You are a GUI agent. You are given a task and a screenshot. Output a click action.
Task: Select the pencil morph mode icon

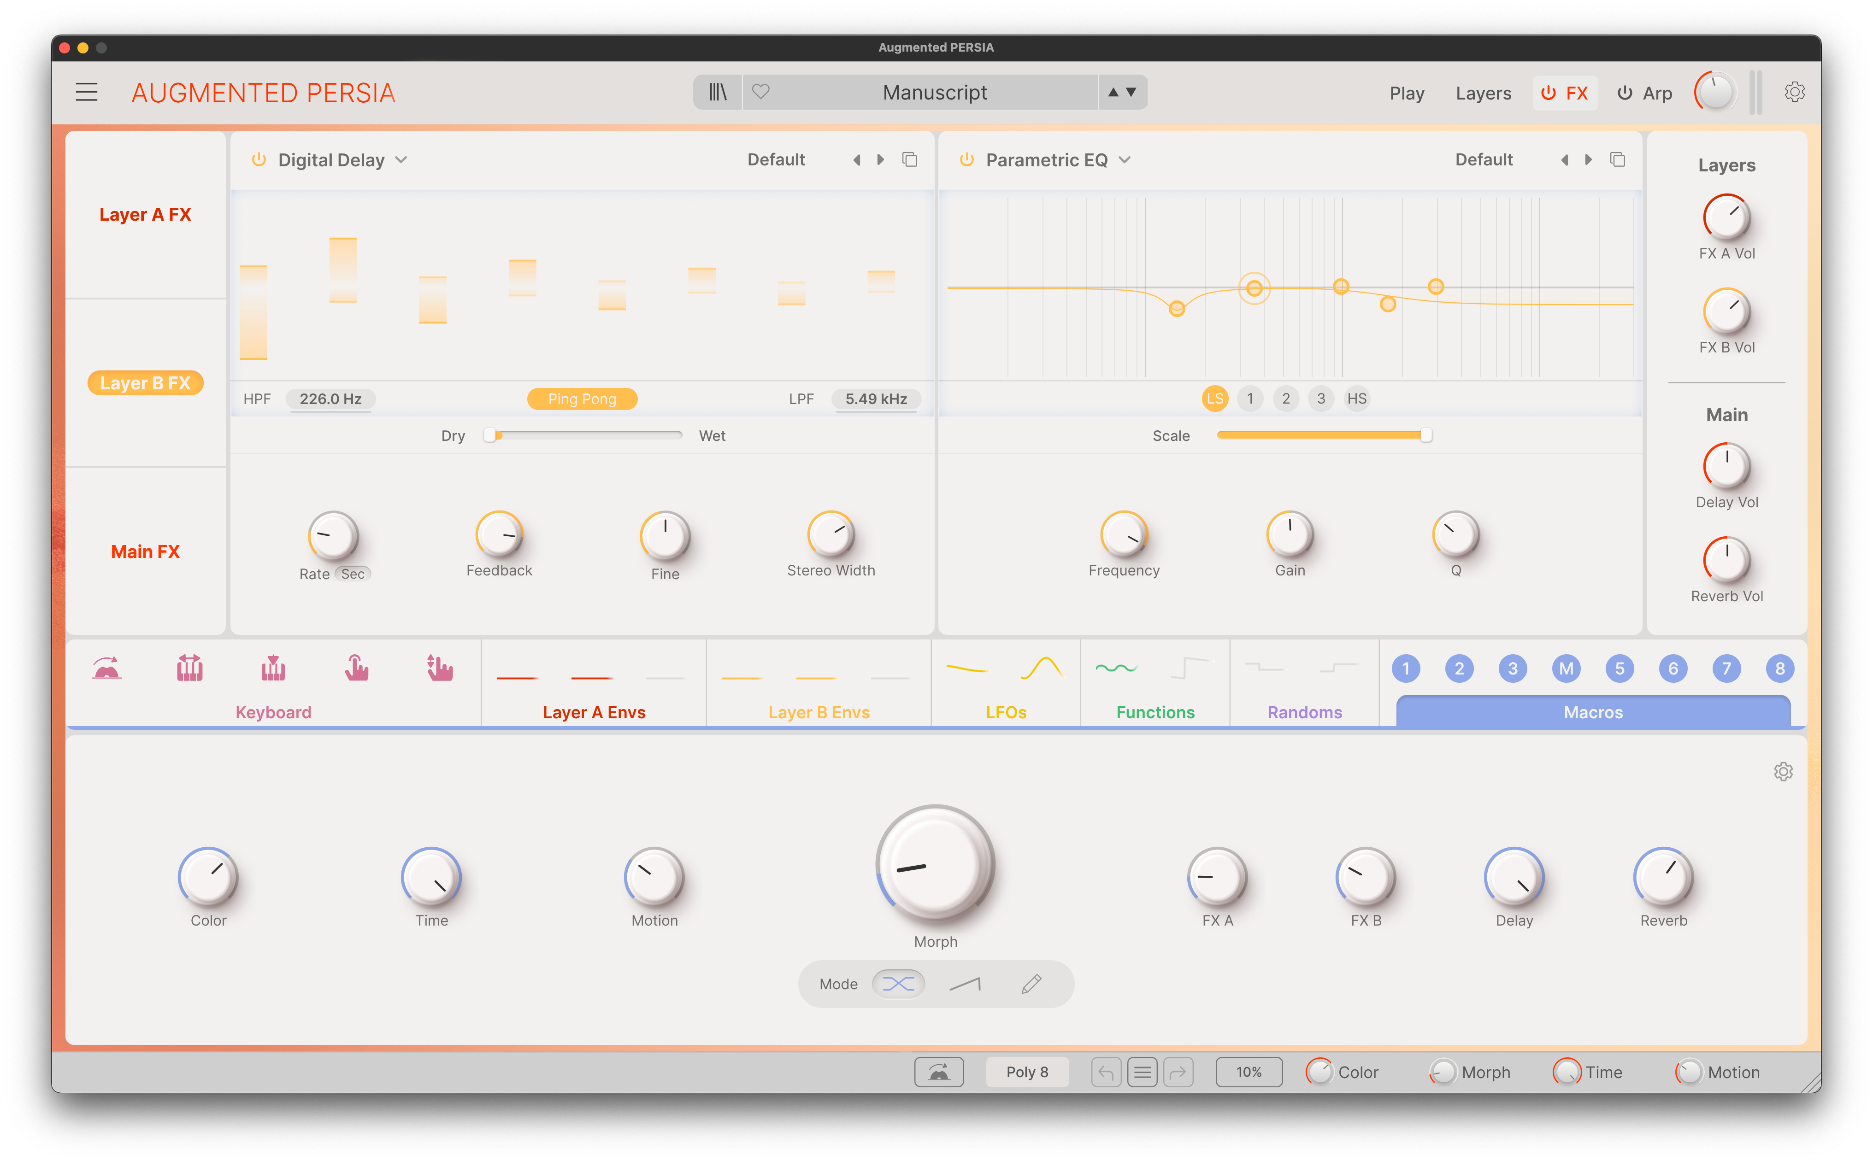coord(1031,984)
